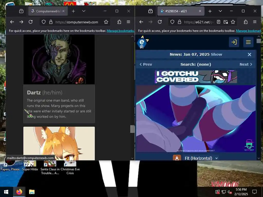Screen dimensions: 263x197
Task: Close the Computernewb's tab
Action: 63,11
